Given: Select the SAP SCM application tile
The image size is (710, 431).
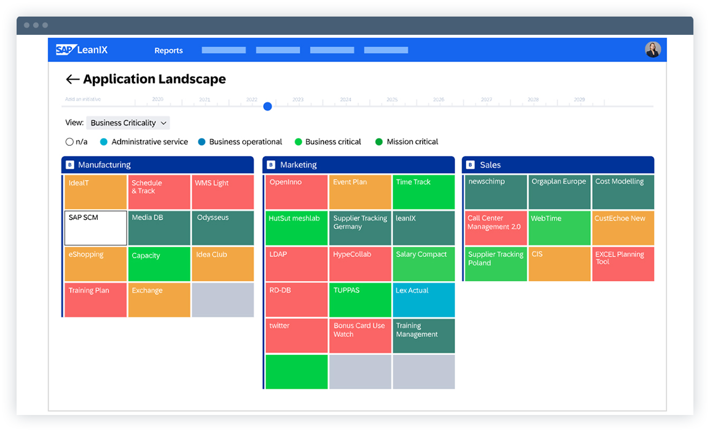Looking at the screenshot, I should tap(95, 228).
